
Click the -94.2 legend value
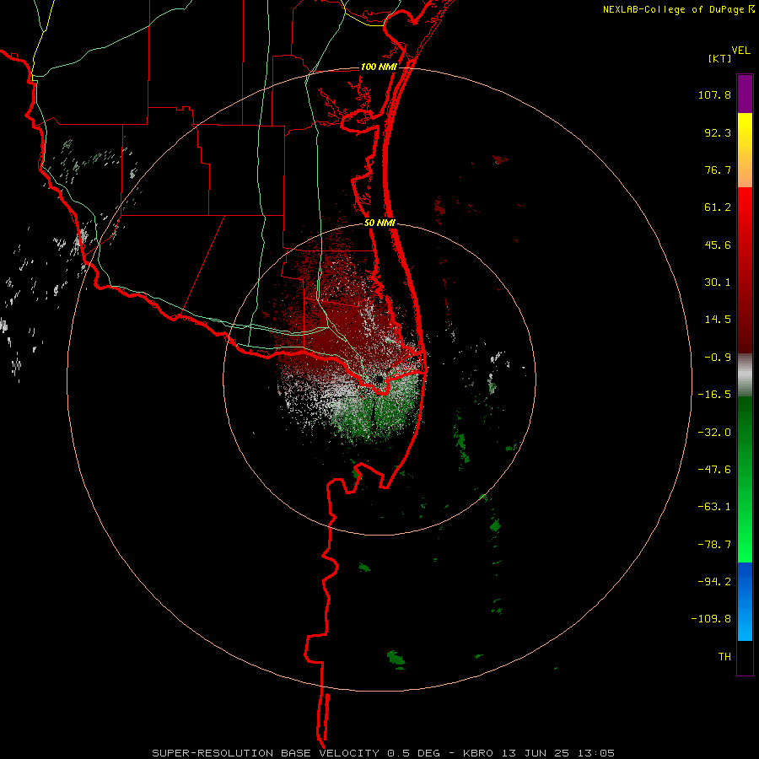tap(714, 581)
